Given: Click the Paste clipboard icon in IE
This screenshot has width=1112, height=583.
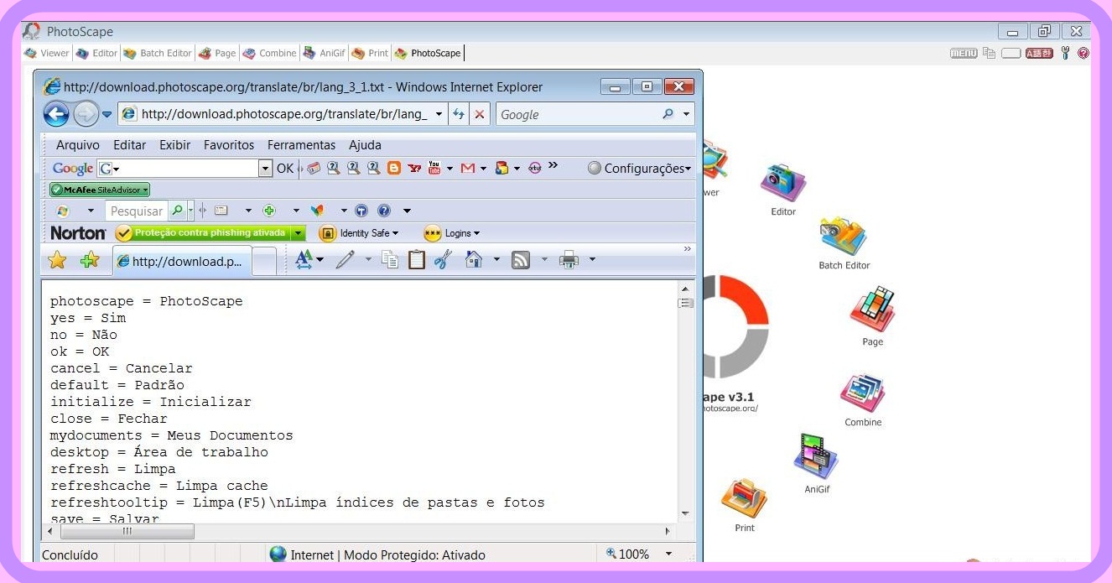Looking at the screenshot, I should (x=417, y=260).
